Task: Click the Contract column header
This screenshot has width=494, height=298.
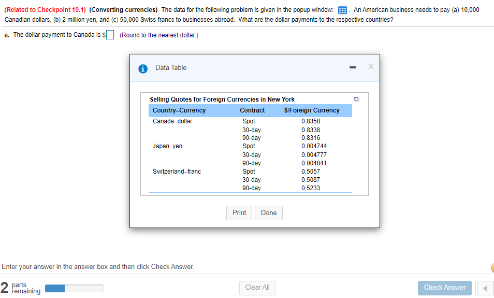Action: click(252, 110)
